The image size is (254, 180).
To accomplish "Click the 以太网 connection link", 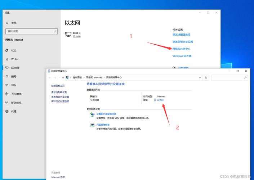I will (x=160, y=100).
